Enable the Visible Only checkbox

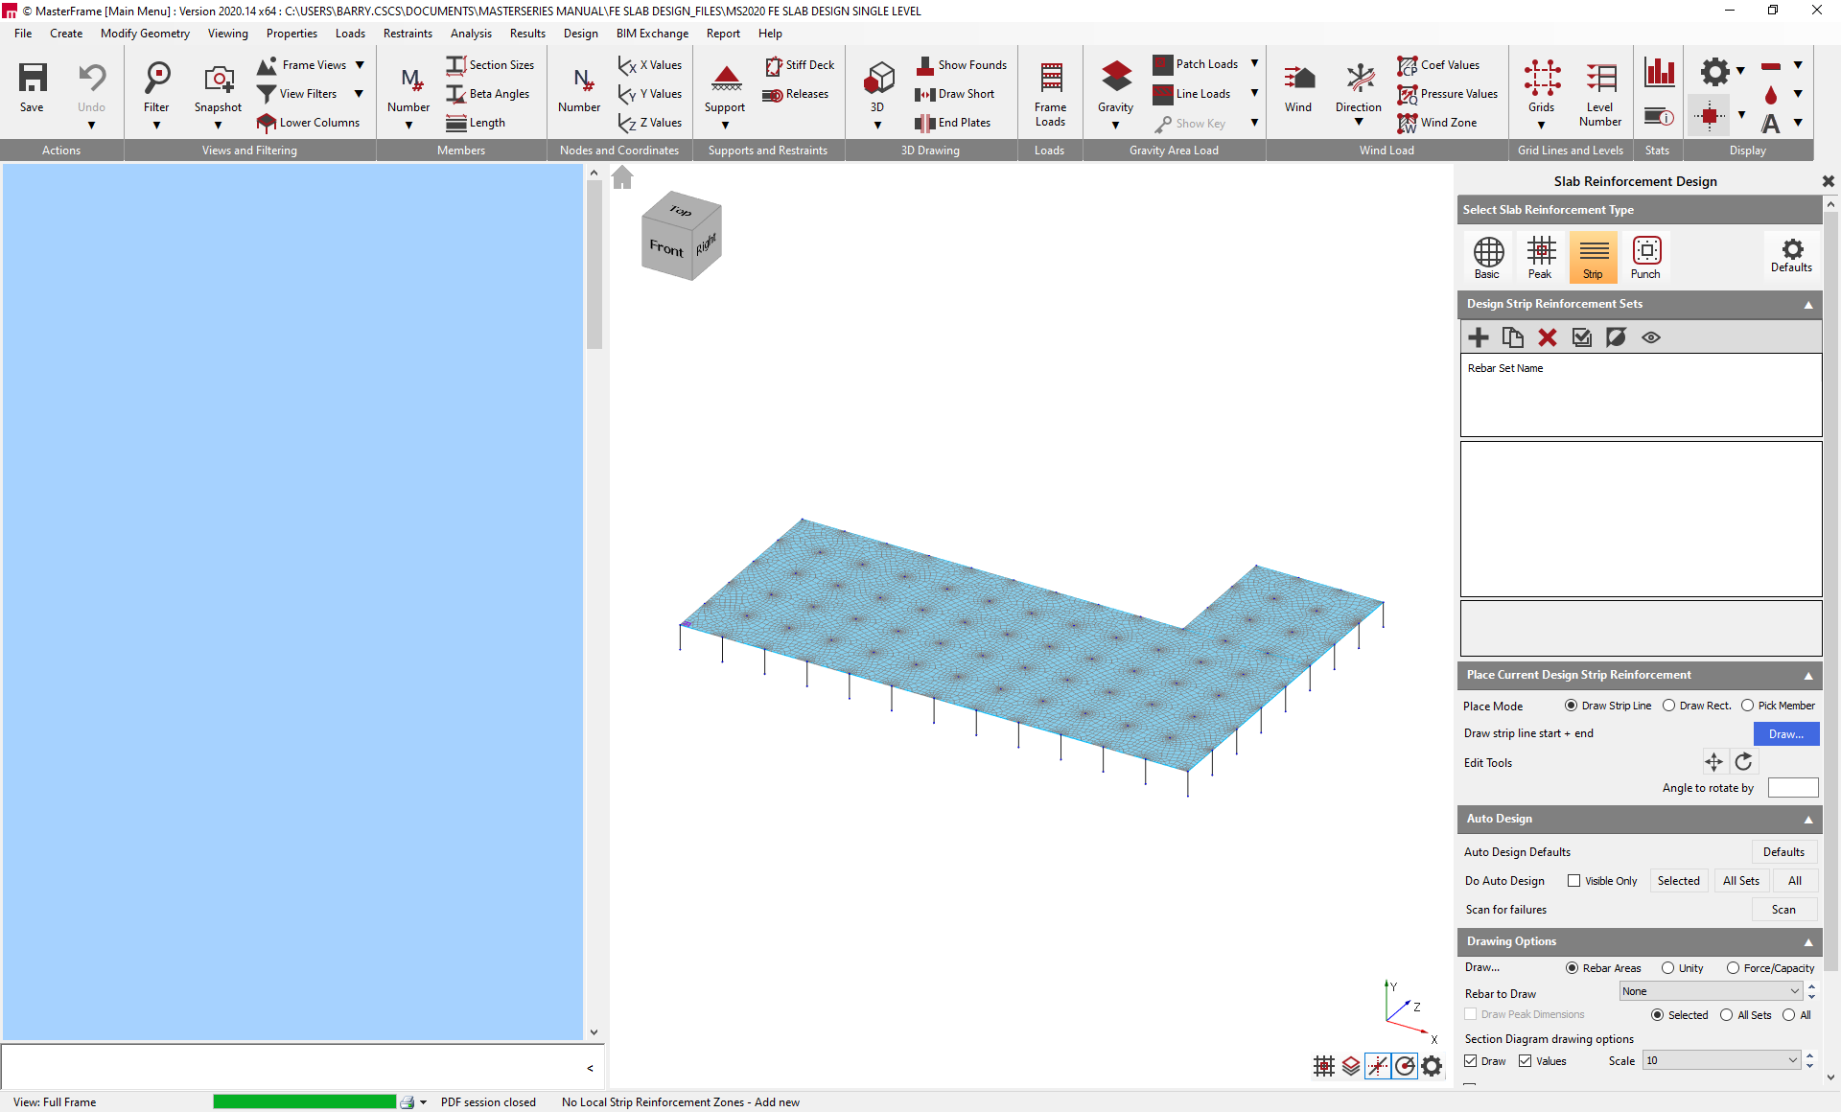[1573, 881]
